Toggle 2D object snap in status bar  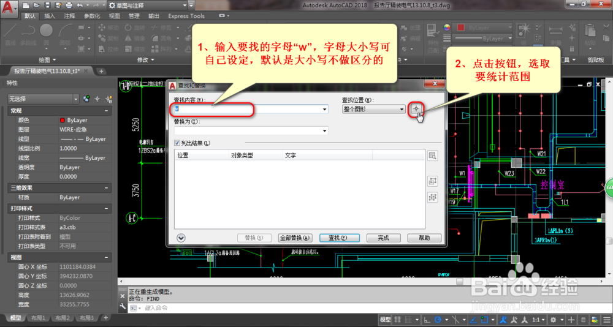[484, 320]
